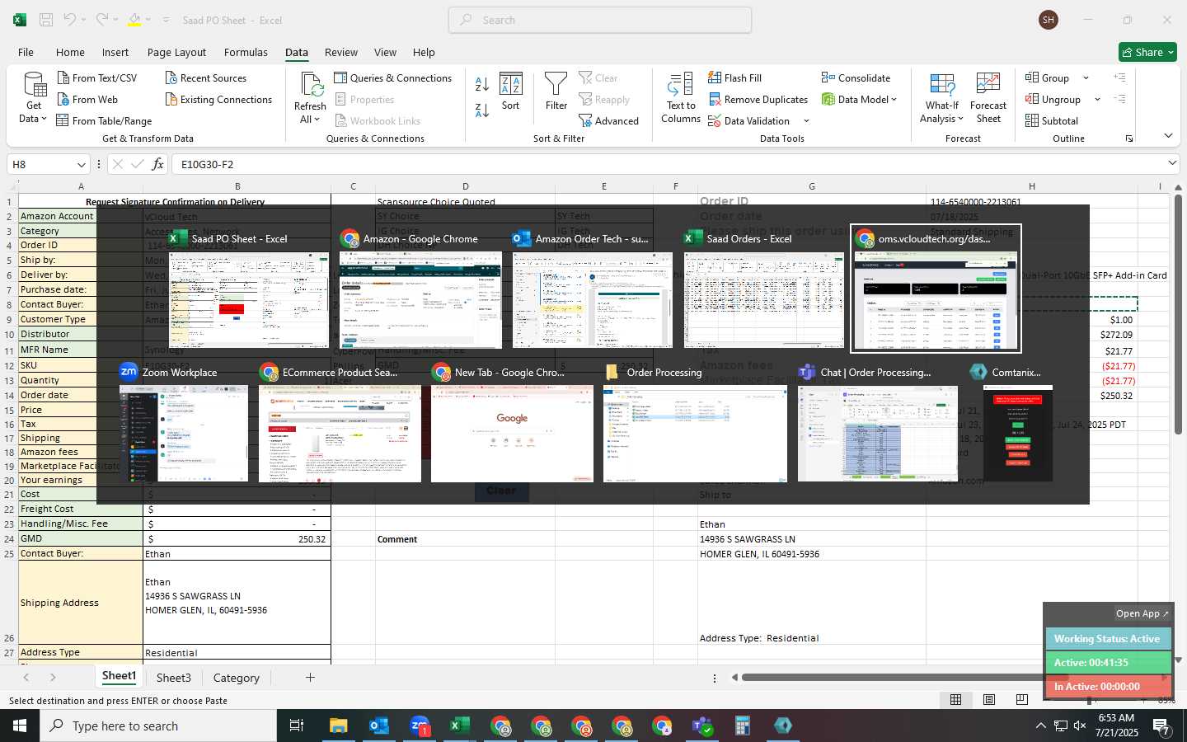Image resolution: width=1187 pixels, height=742 pixels.
Task: Open the What-If Analysis menu
Action: (941, 98)
